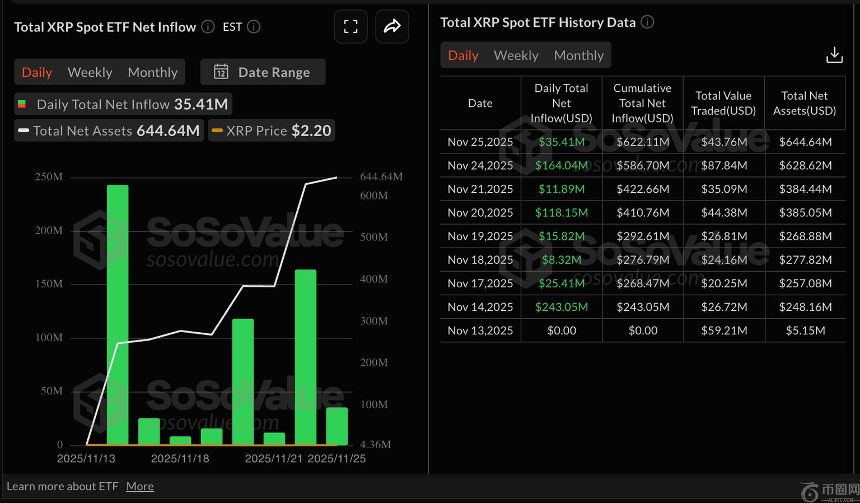The width and height of the screenshot is (860, 503).
Task: Click the fullscreen expand chart icon
Action: point(350,26)
